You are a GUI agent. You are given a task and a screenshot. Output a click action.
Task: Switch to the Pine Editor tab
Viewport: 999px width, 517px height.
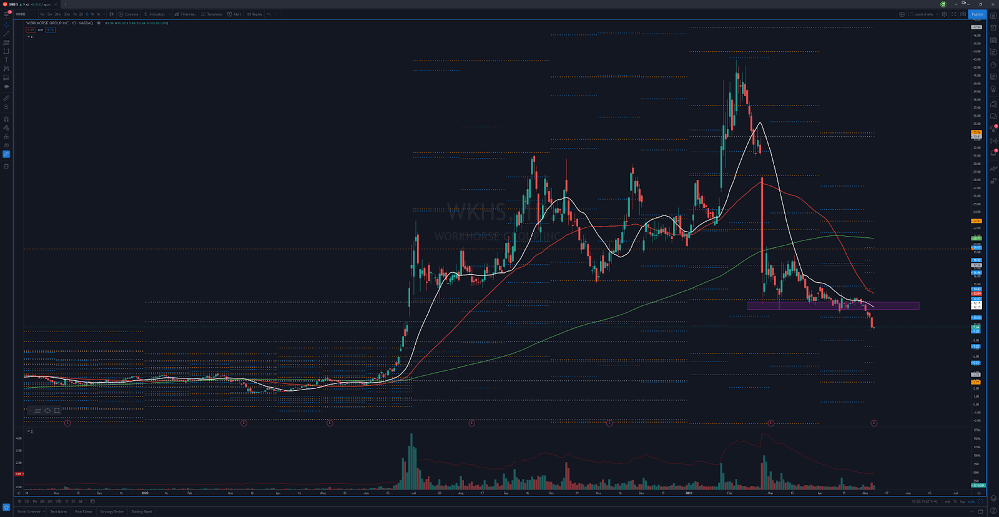84,511
